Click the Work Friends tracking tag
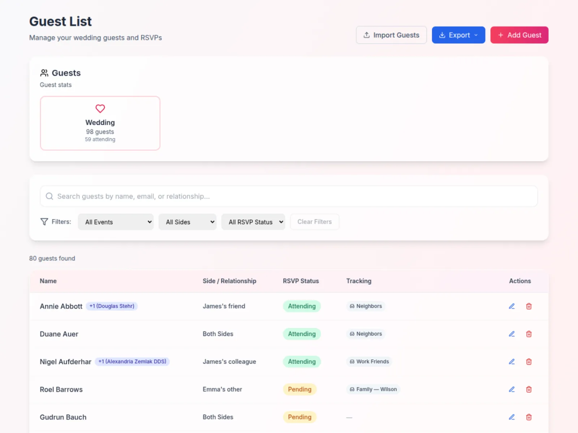The width and height of the screenshot is (578, 433). [x=369, y=362]
